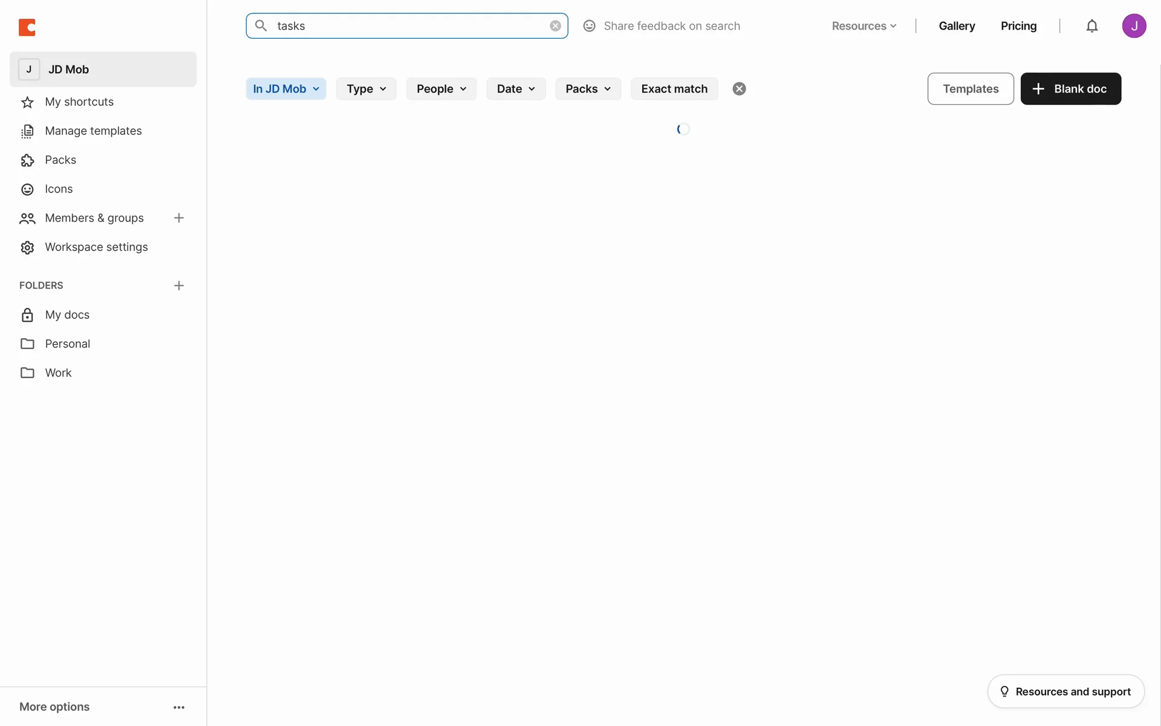Click the More options ellipsis icon

pos(179,707)
